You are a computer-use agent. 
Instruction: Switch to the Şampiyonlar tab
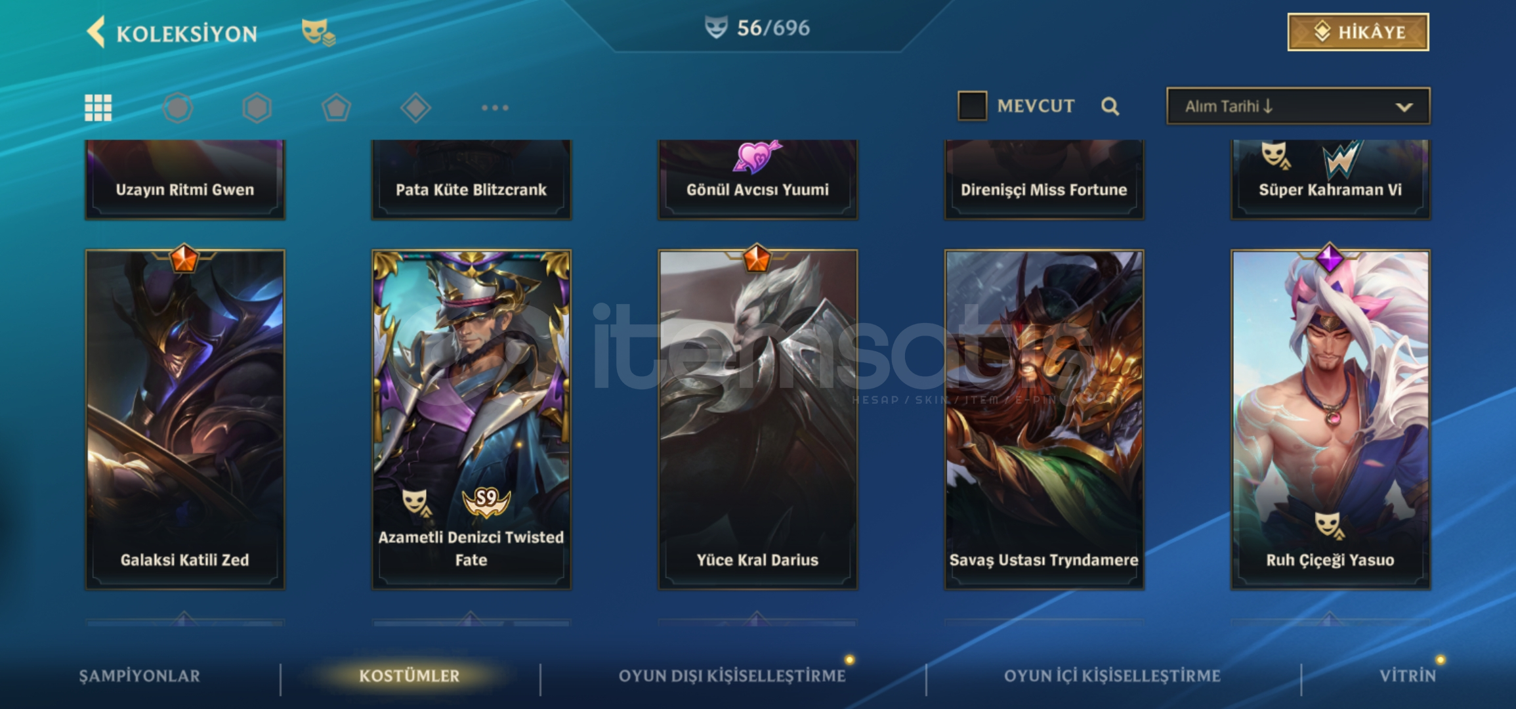139,676
